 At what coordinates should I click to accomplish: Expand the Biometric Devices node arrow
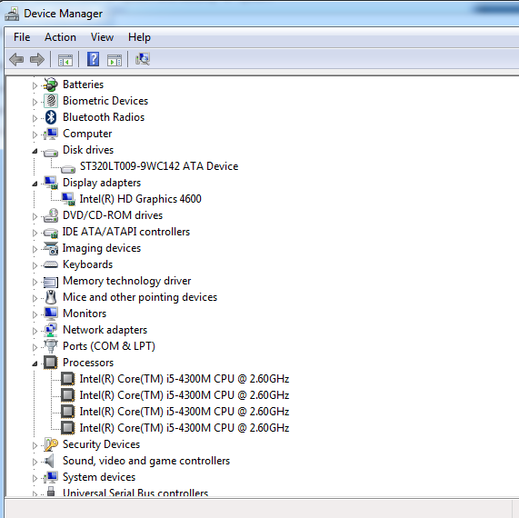(35, 102)
